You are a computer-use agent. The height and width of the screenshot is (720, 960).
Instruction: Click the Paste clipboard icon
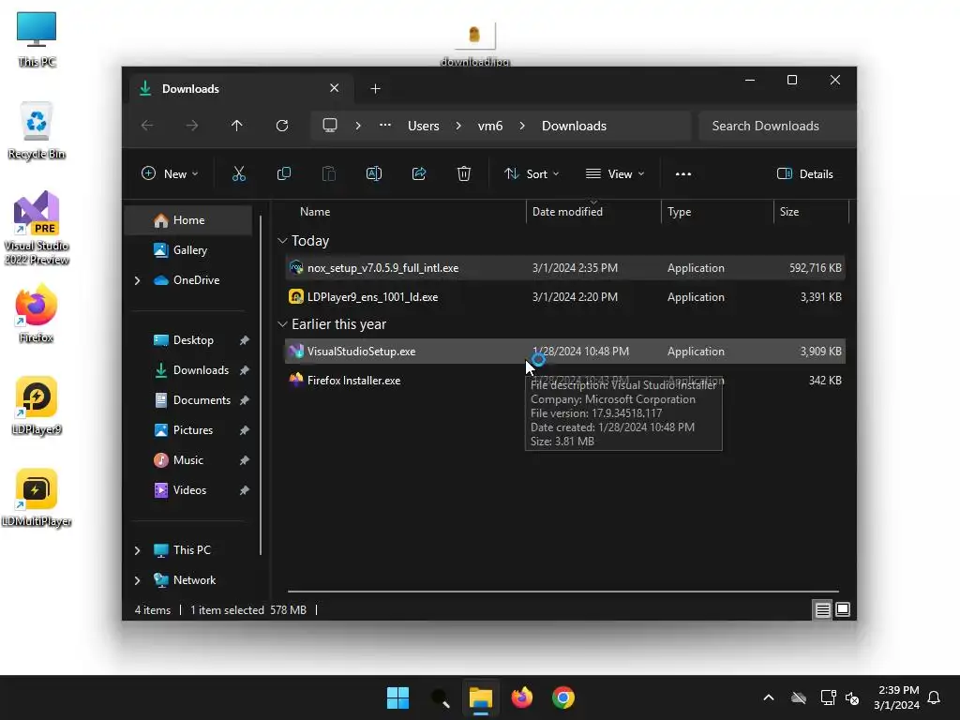tap(329, 173)
